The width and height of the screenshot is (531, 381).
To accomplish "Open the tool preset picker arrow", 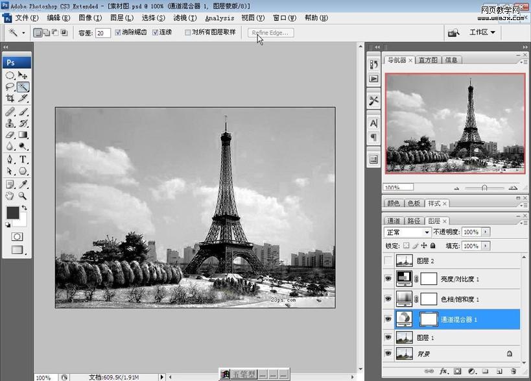I will 23,33.
